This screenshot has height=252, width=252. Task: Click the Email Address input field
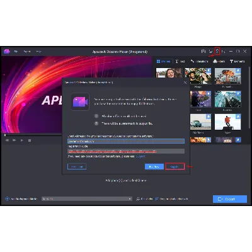click(x=126, y=141)
